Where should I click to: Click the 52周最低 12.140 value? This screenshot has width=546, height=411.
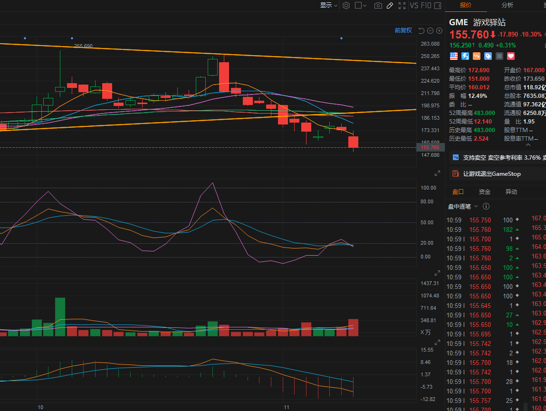483,121
